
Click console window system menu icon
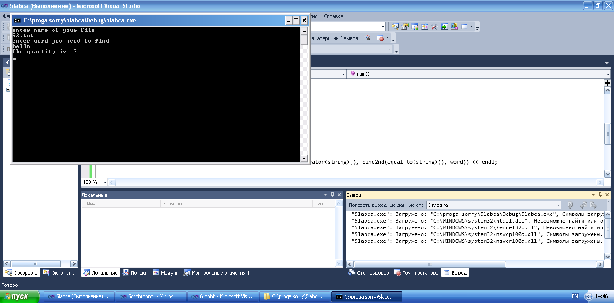pos(17,20)
